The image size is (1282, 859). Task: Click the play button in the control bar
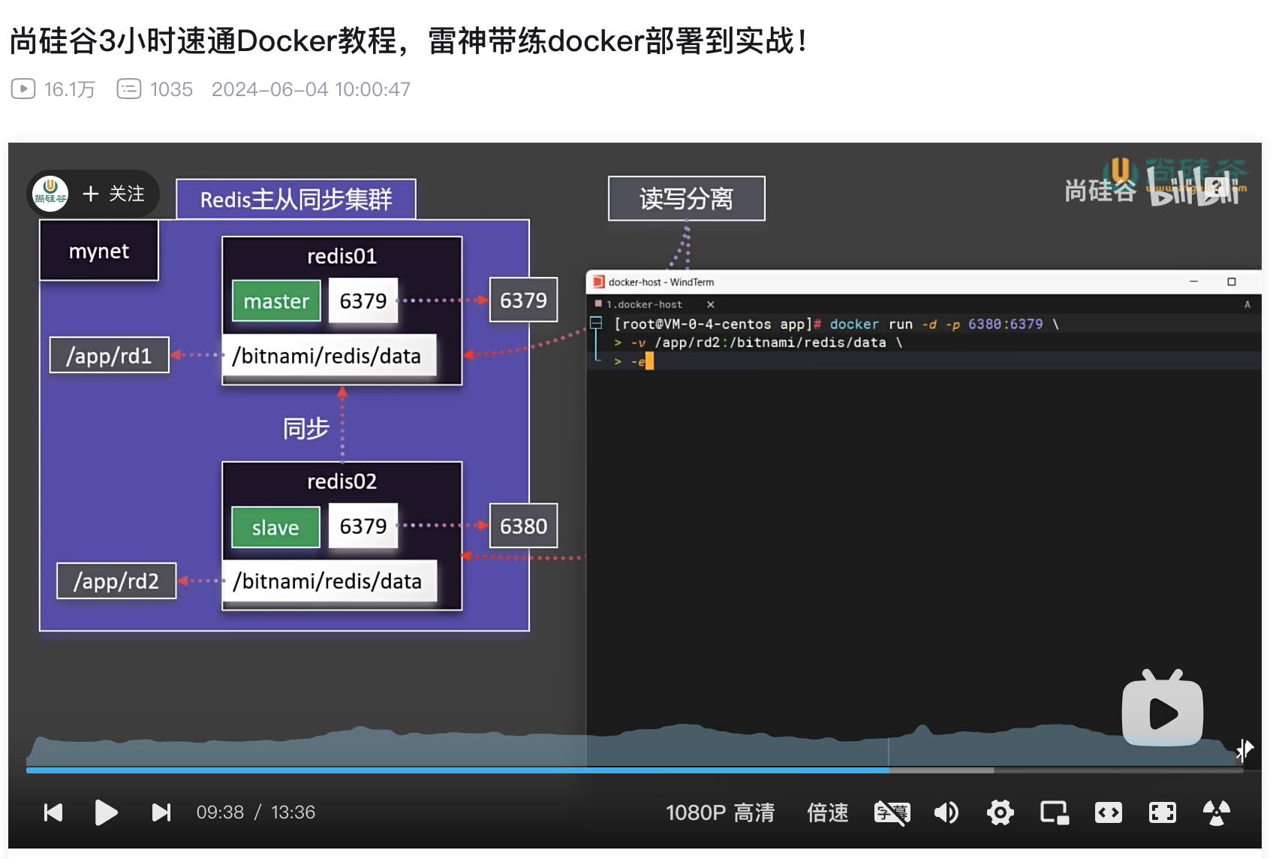(x=106, y=812)
